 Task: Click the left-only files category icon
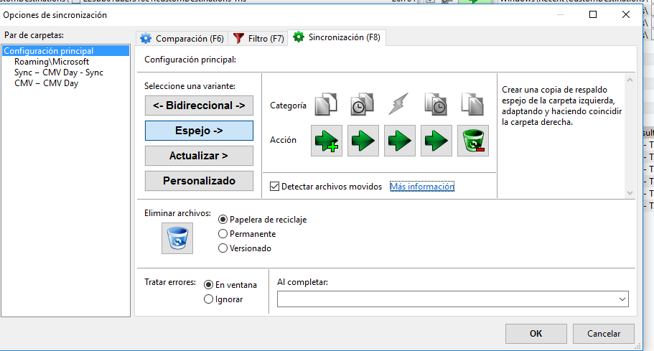(326, 104)
